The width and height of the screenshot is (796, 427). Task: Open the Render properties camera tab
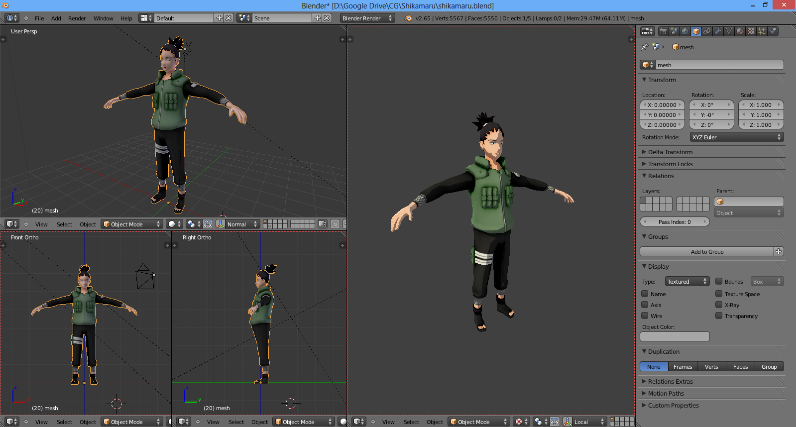(x=663, y=31)
